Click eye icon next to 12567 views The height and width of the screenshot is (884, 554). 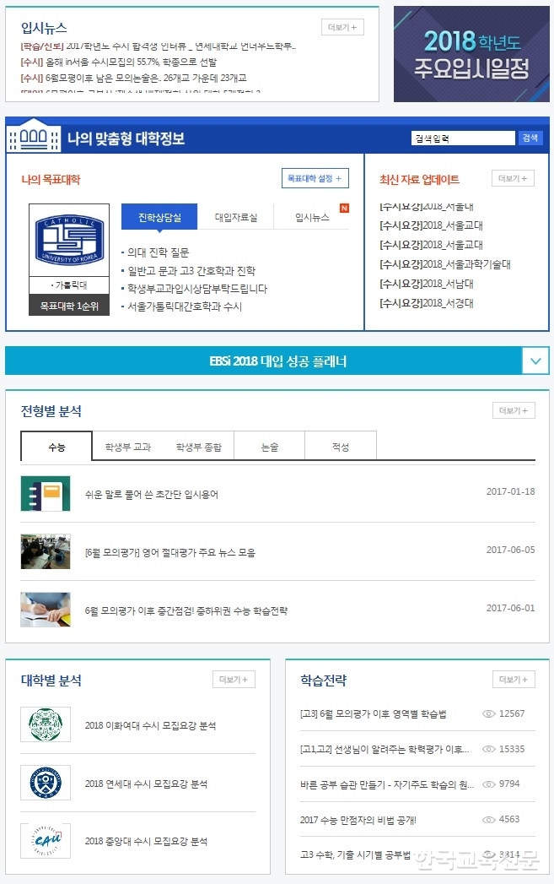[x=489, y=713]
